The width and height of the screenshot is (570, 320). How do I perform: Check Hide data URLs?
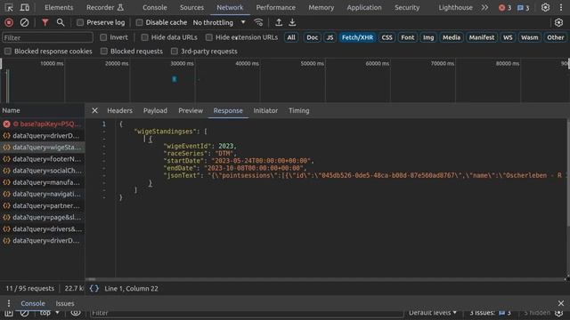point(144,37)
